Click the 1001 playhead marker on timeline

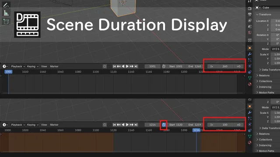coord(8,72)
